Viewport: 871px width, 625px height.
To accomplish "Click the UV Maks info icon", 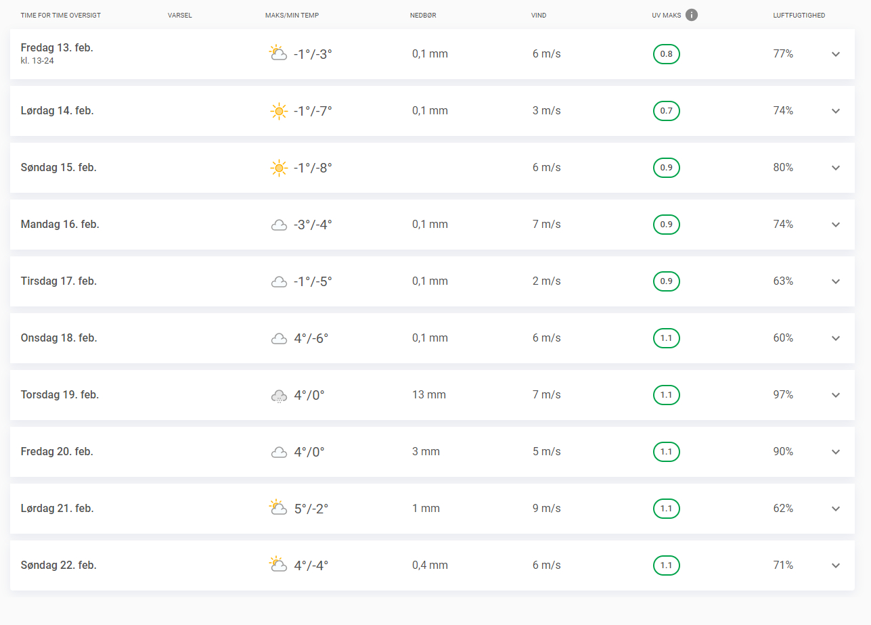I will point(691,15).
